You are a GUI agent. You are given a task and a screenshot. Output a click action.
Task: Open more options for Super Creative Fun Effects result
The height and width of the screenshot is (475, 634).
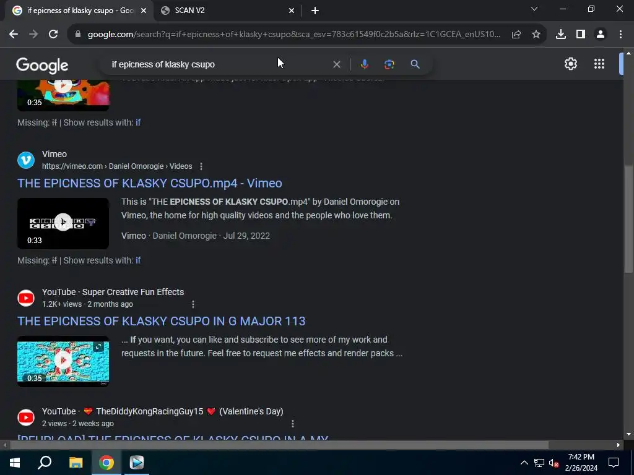(193, 304)
